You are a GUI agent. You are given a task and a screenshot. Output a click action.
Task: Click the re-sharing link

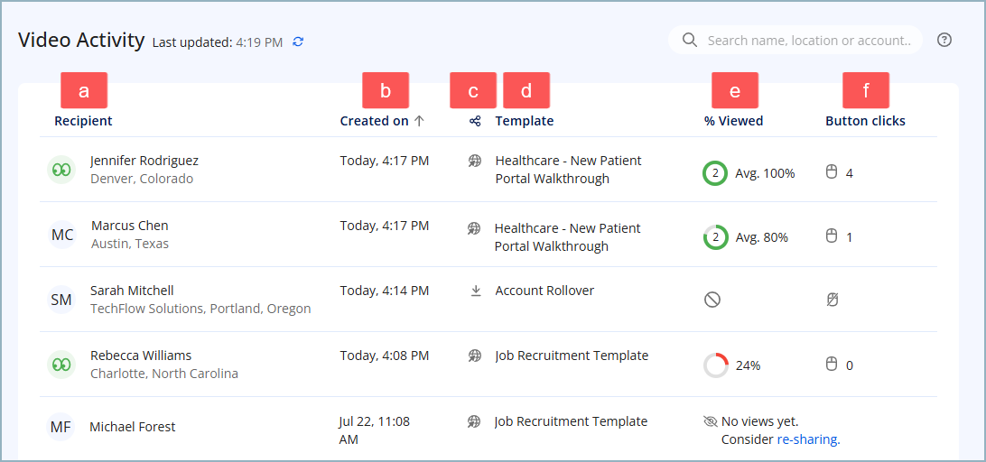pyautogui.click(x=808, y=440)
